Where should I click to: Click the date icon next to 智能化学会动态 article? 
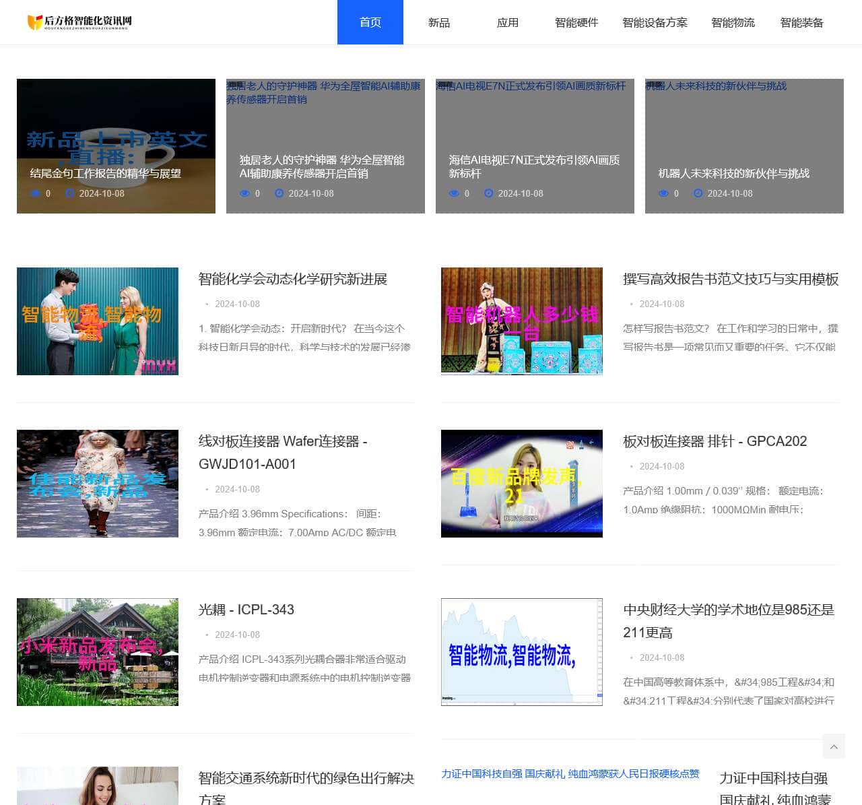tap(207, 304)
